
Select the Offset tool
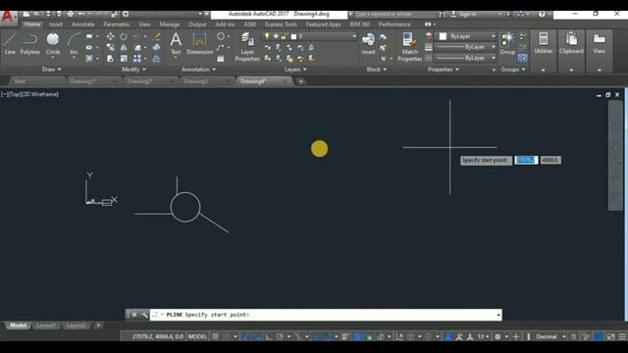tap(157, 59)
